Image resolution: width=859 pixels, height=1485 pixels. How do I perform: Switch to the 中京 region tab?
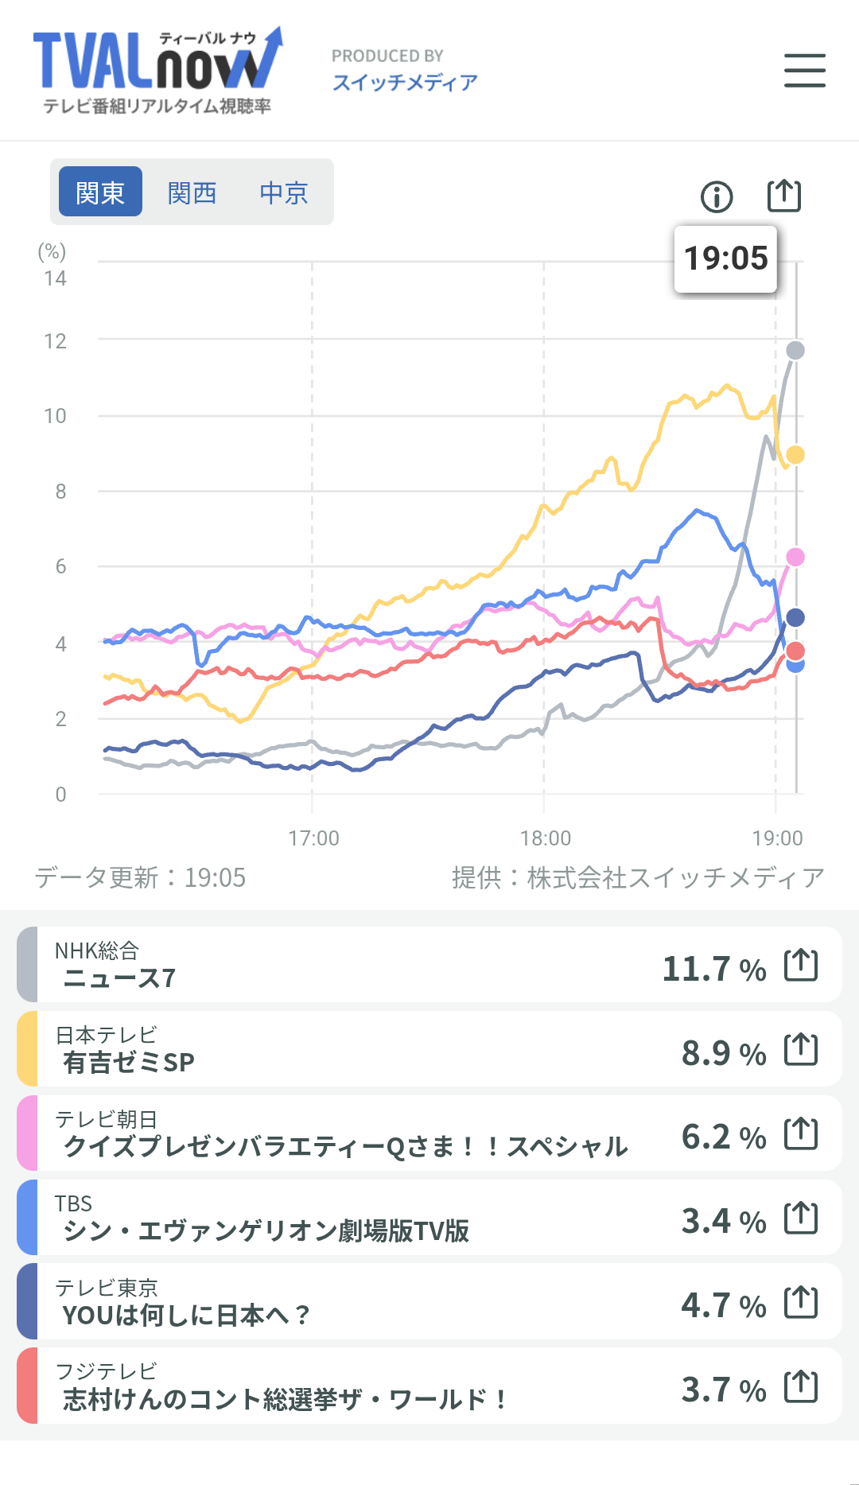click(284, 192)
